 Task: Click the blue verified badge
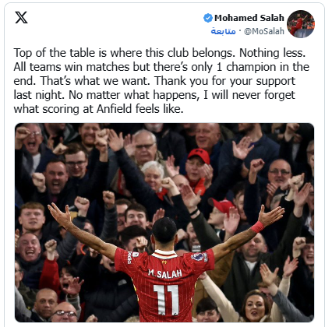[x=208, y=18]
